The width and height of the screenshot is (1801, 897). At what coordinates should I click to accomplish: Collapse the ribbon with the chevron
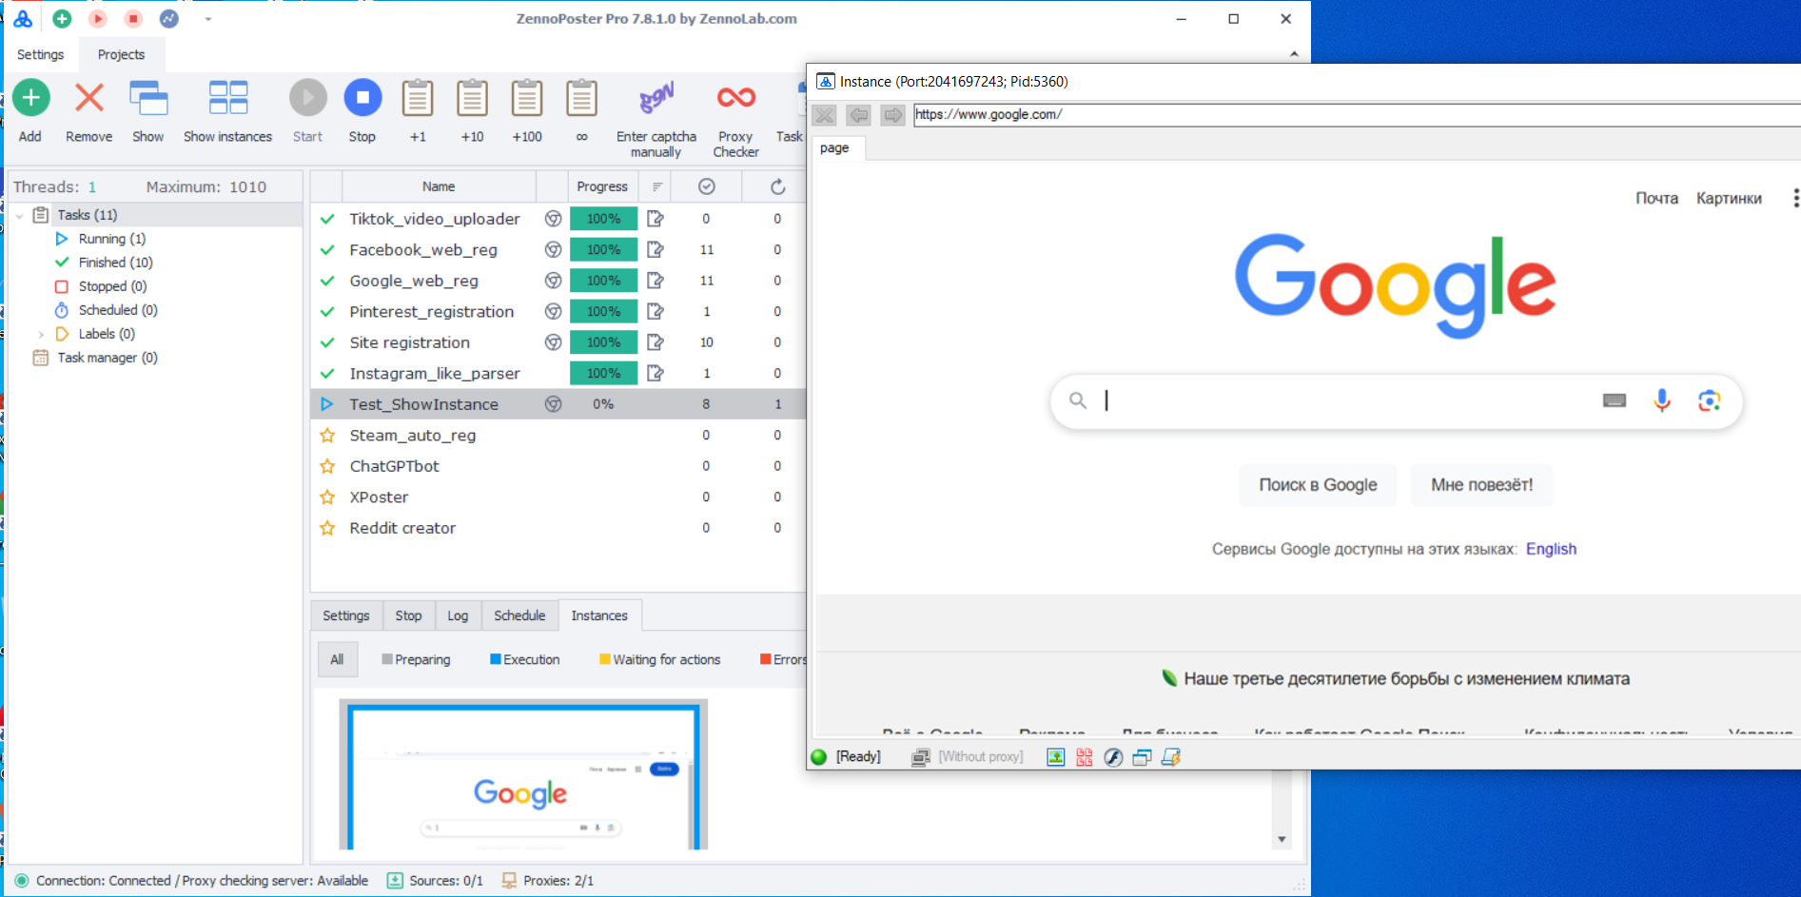1294,54
